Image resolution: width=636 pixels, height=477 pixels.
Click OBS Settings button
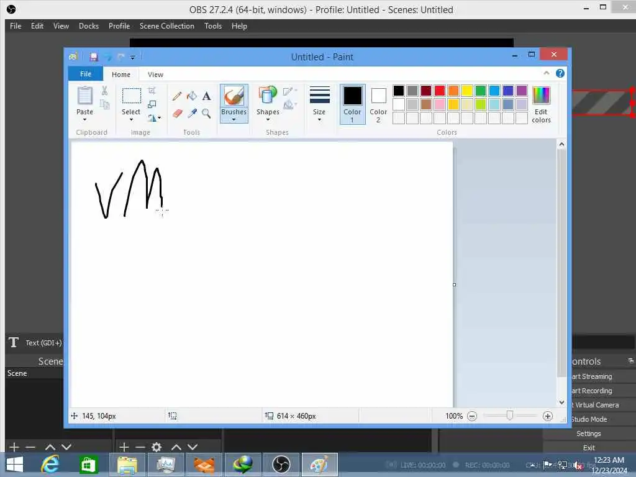coord(589,434)
